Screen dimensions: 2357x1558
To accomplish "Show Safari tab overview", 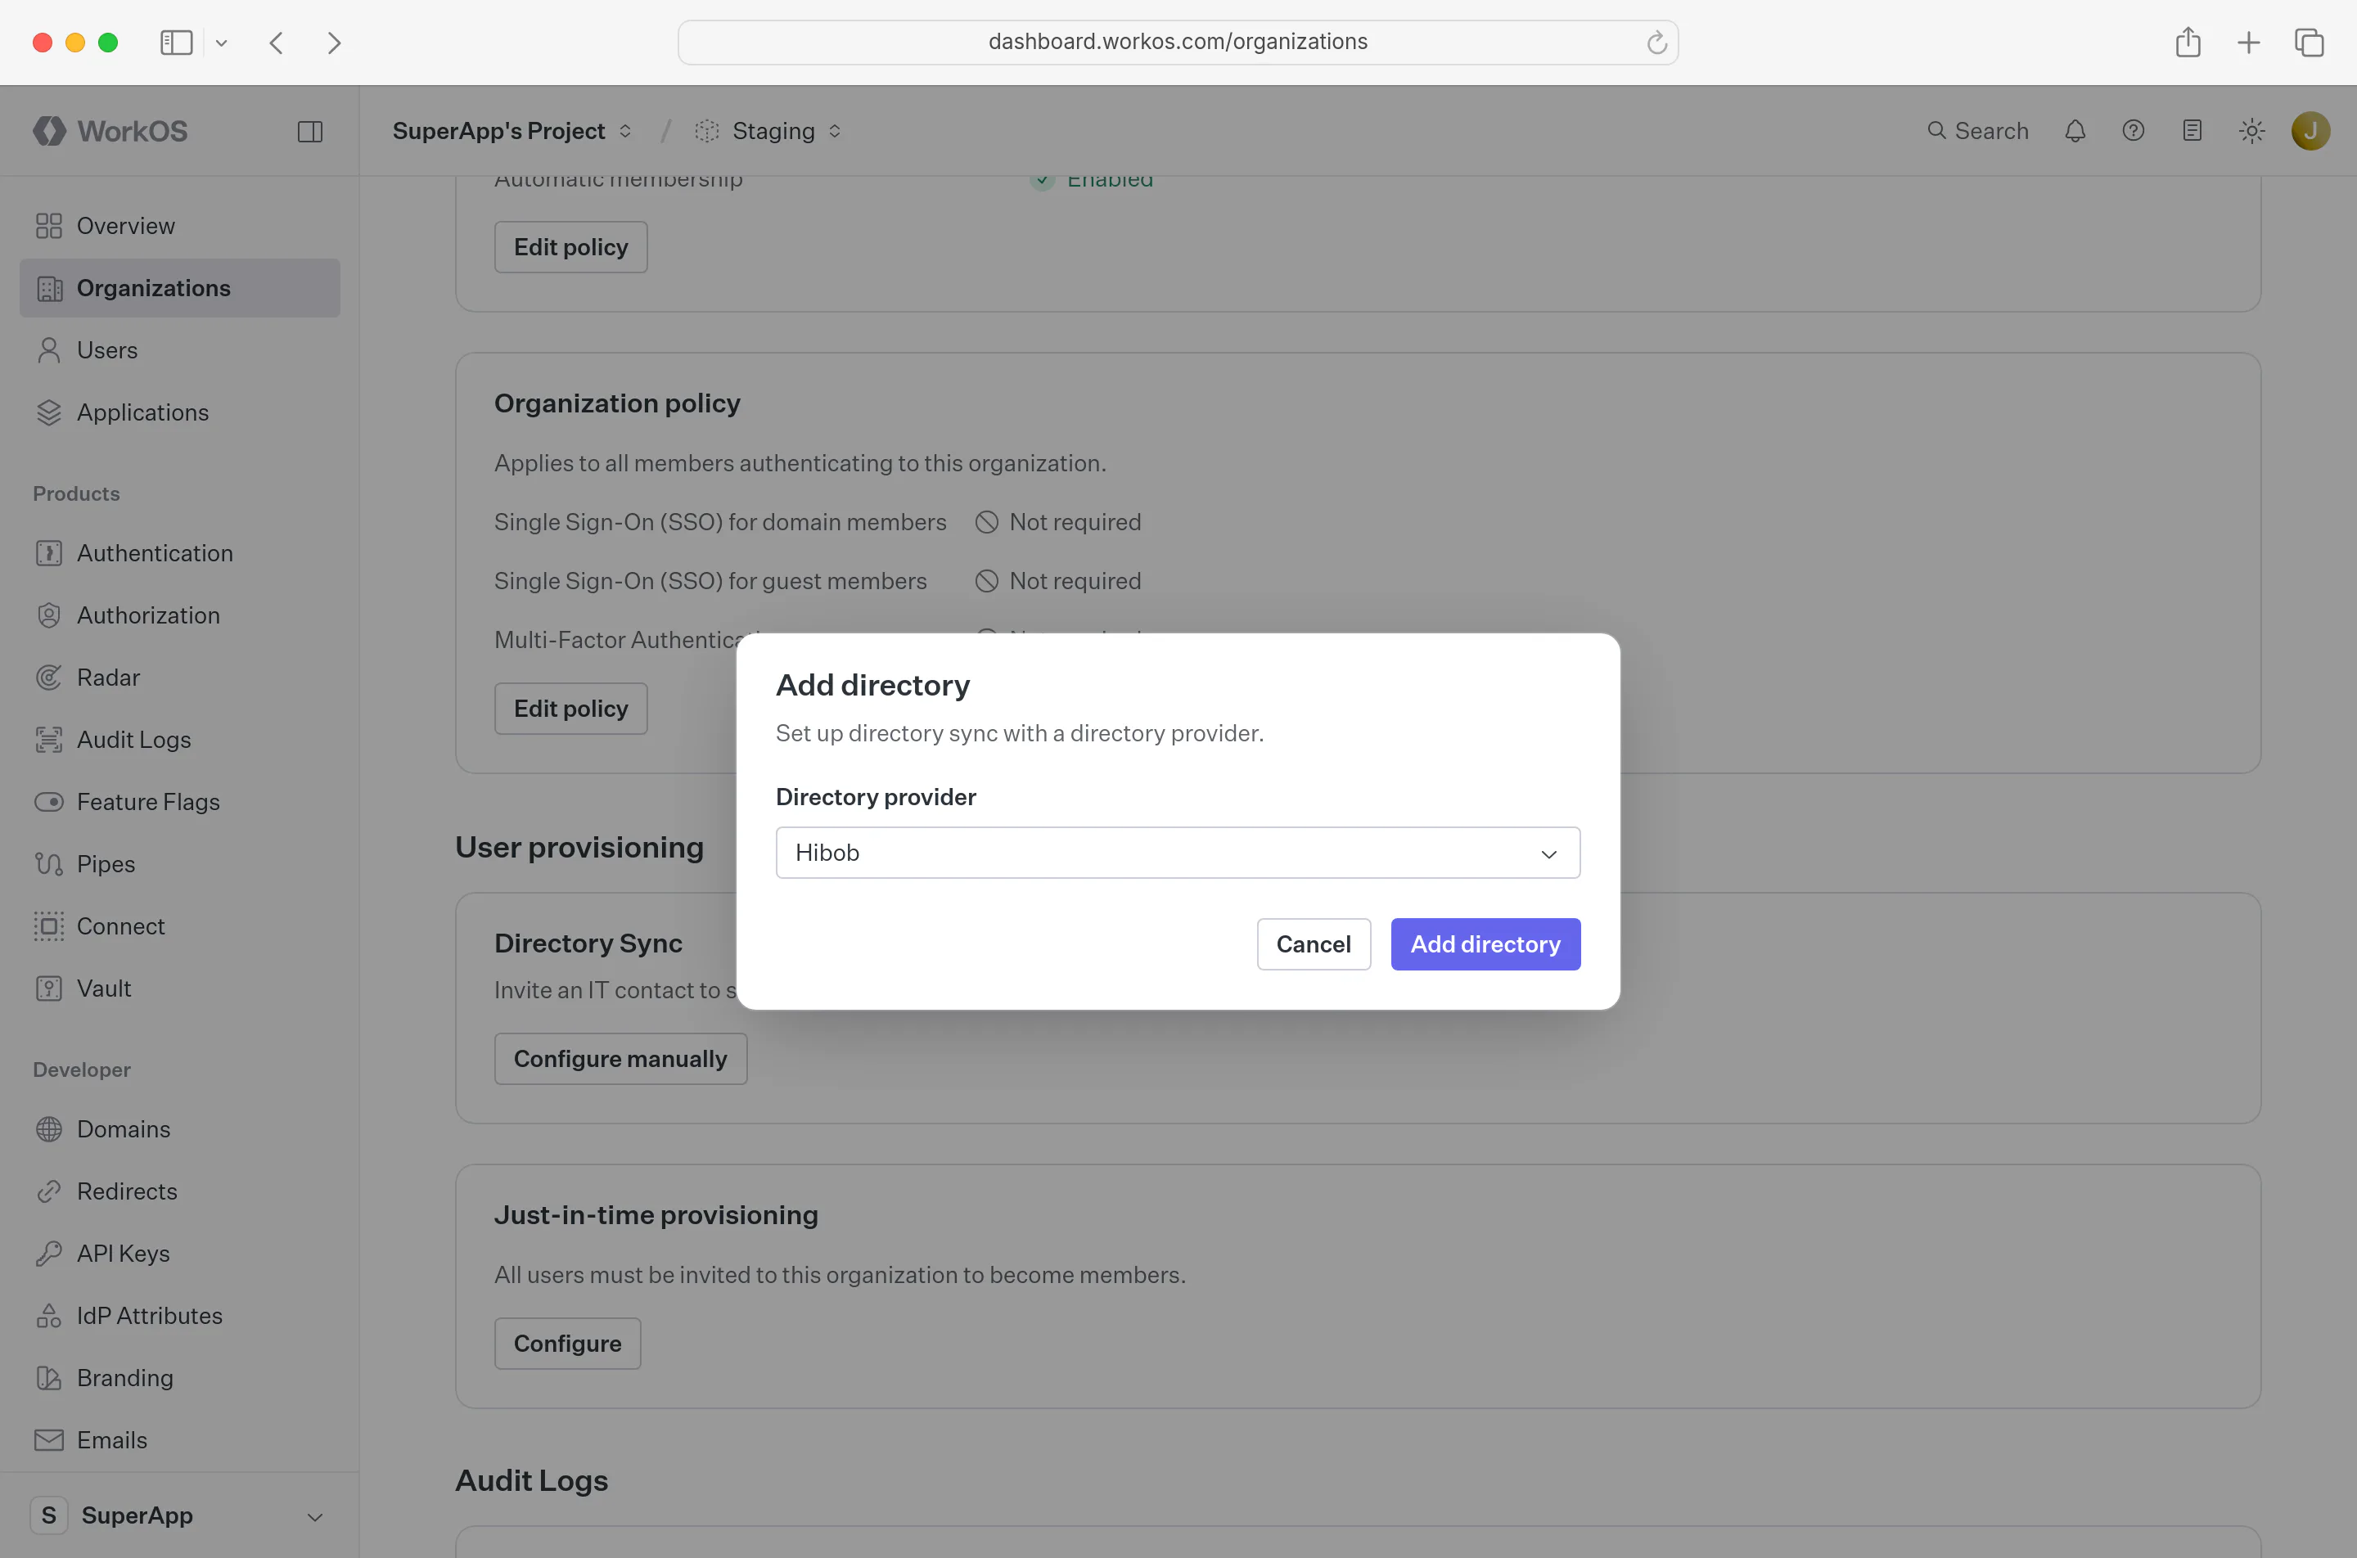I will [x=2310, y=43].
